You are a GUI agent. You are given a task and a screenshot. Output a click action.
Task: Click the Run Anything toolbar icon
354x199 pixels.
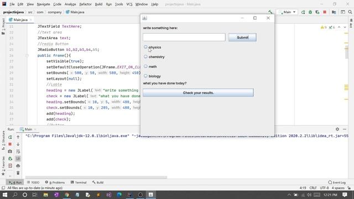coord(343,12)
